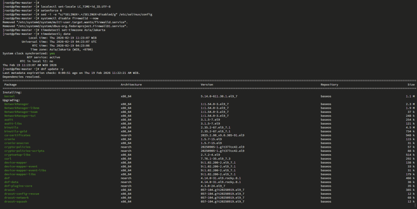Click the 'Installing:' section label
Viewport: 417px width, 209px height.
(12, 93)
